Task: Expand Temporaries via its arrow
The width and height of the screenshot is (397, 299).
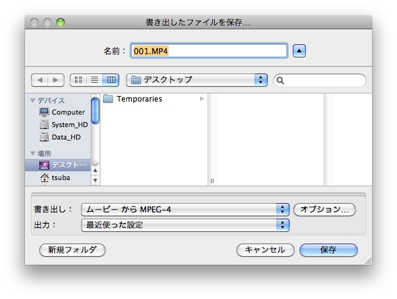Action: (x=202, y=99)
